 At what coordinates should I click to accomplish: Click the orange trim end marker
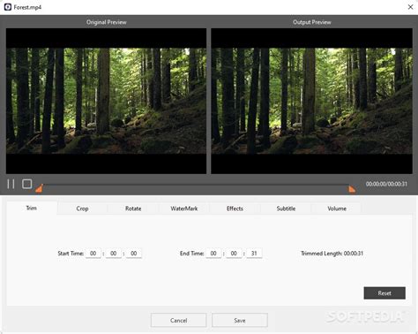pos(352,189)
